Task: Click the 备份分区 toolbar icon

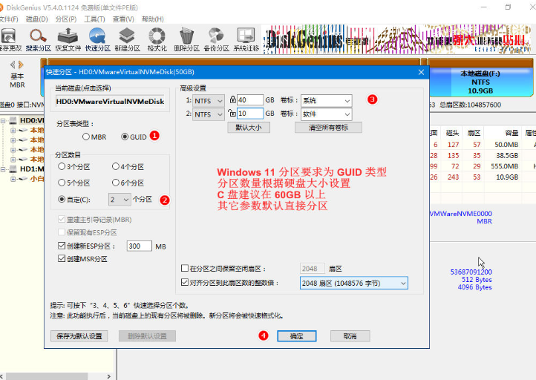Action: tap(216, 39)
